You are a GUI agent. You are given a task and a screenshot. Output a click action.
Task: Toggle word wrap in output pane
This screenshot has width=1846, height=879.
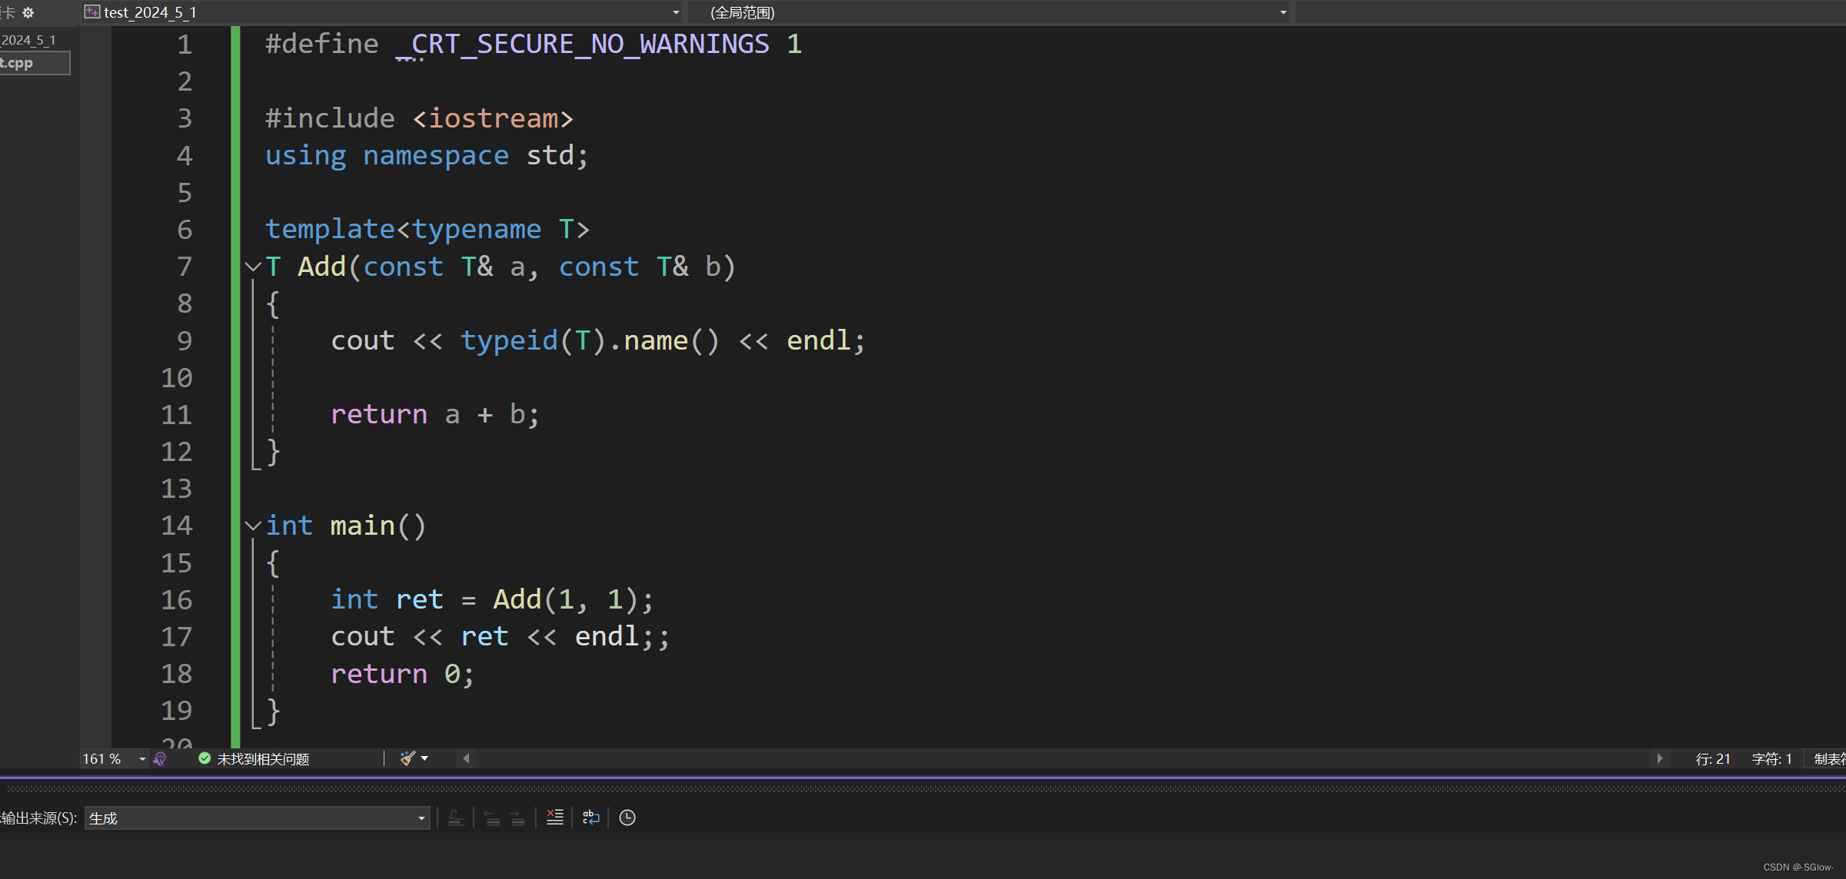pyautogui.click(x=590, y=818)
